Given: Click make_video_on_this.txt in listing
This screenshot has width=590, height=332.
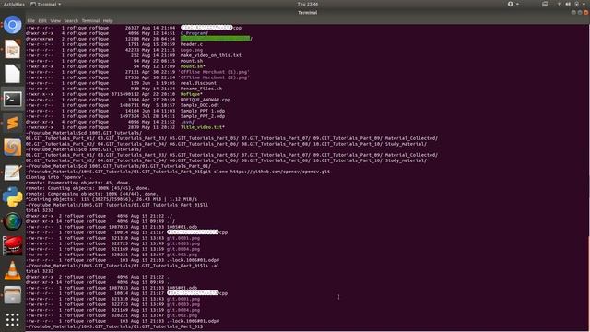Looking at the screenshot, I should tap(211, 55).
